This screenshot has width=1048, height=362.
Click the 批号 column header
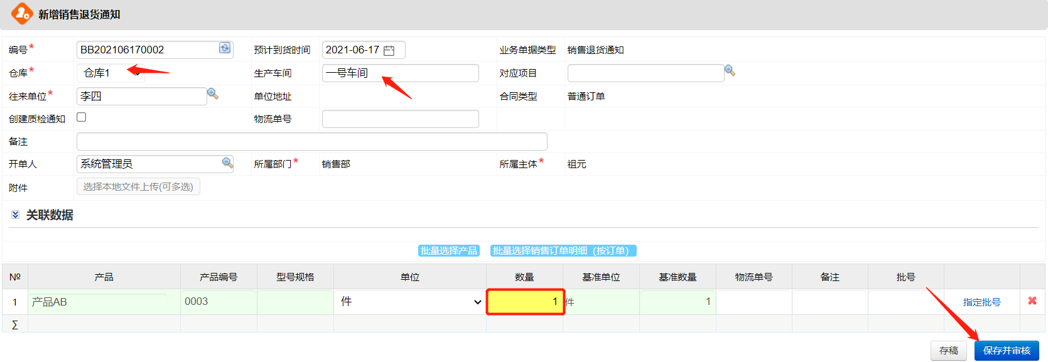click(x=906, y=277)
